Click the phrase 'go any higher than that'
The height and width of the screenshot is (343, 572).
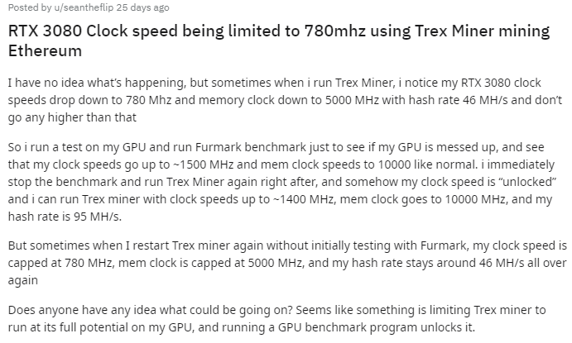tap(72, 117)
